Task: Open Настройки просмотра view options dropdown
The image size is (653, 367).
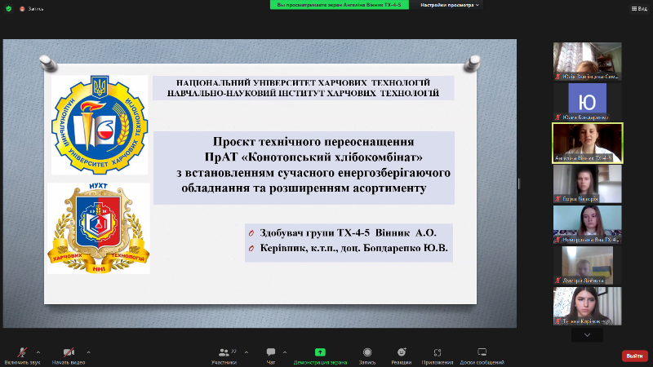Action: point(450,5)
